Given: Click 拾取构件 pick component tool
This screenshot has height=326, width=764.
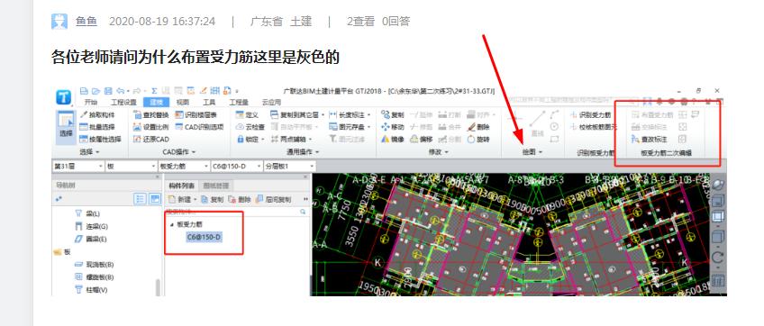Looking at the screenshot, I should point(97,115).
